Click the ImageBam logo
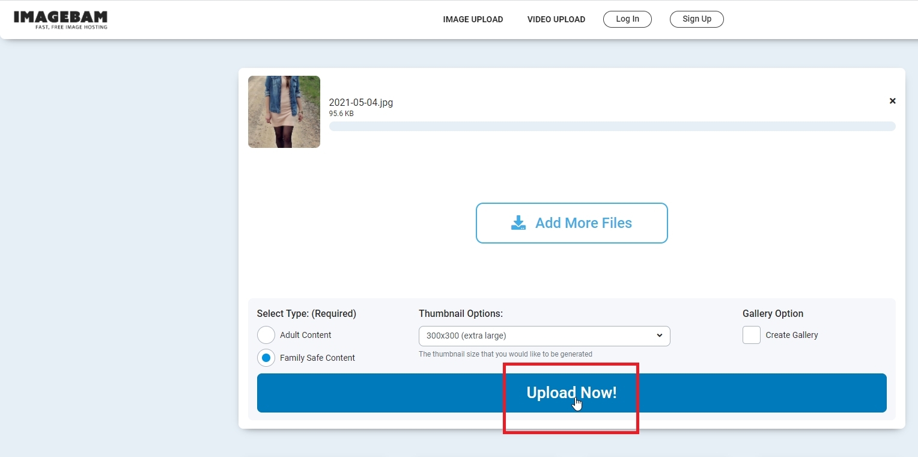The height and width of the screenshot is (457, 918). point(60,19)
